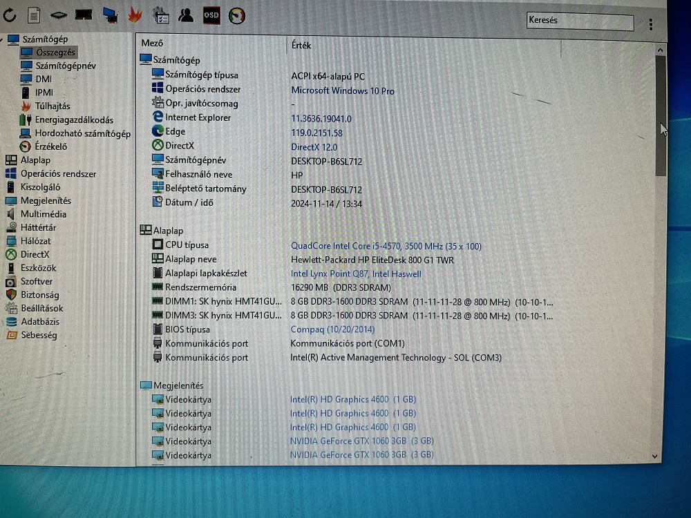Open first NVIDIA GeForce GTX 1060 3GB link

[361, 441]
